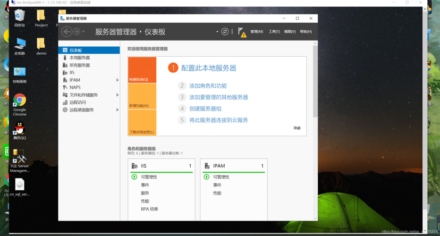440x236 pixels.
Task: Open the 回收站 desktop icon
Action: (x=20, y=18)
